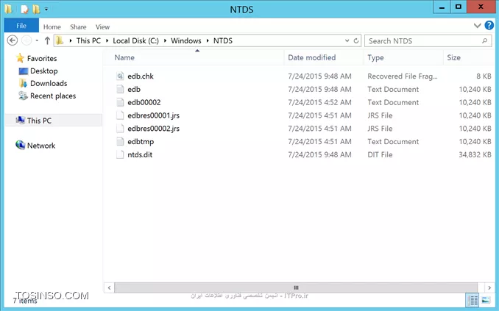Select Favorites in the navigation pane
This screenshot has width=499, height=311.
42,59
